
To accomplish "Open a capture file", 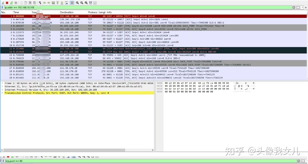I will [21, 3].
